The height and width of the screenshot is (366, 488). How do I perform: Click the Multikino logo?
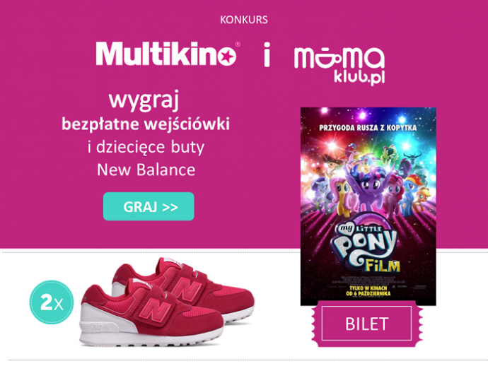(x=168, y=54)
